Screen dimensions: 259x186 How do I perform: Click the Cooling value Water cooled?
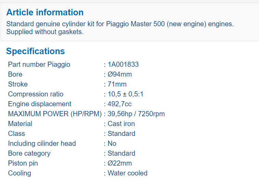point(127,173)
